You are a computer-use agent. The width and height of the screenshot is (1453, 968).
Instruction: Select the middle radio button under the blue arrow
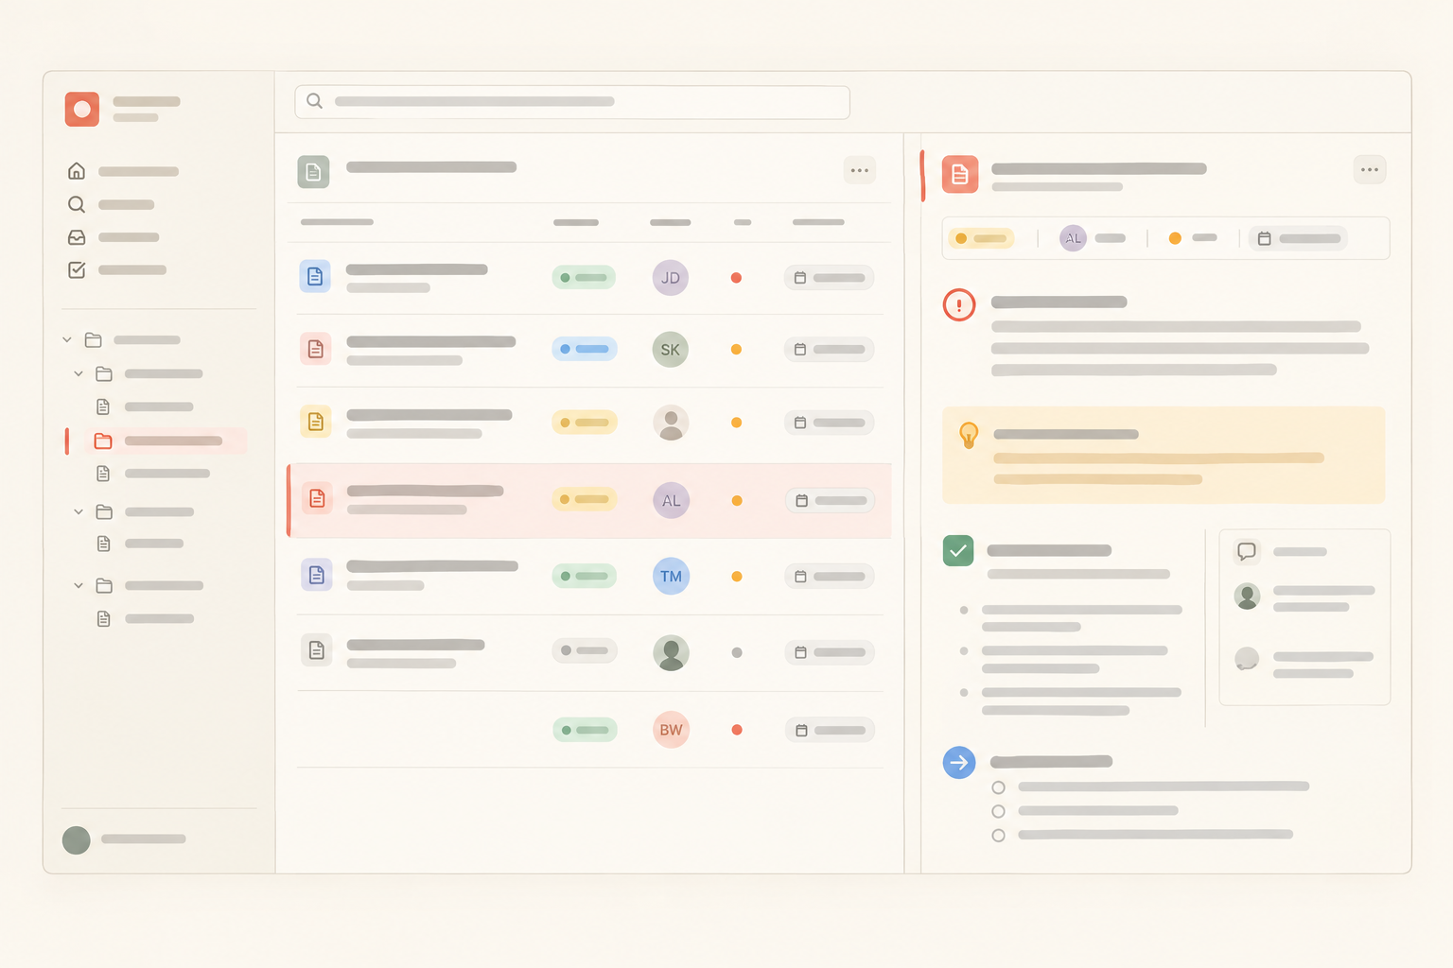(998, 811)
